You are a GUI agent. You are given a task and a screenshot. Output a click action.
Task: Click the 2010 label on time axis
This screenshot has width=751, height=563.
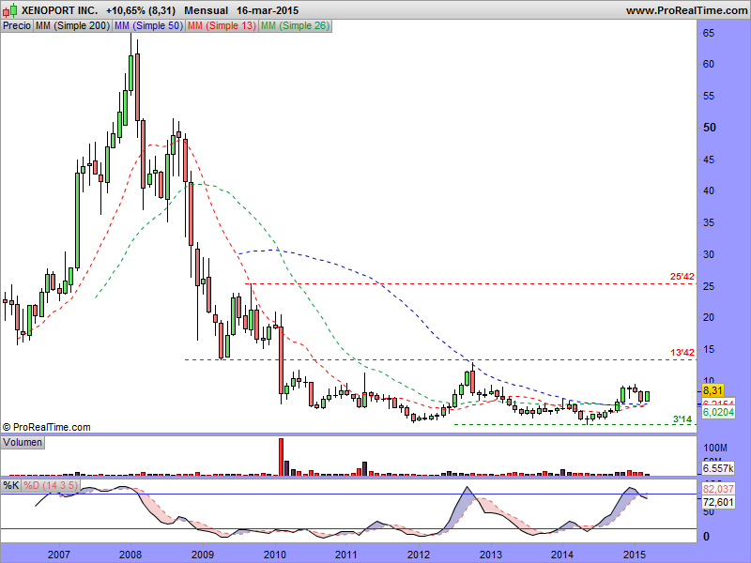(275, 555)
